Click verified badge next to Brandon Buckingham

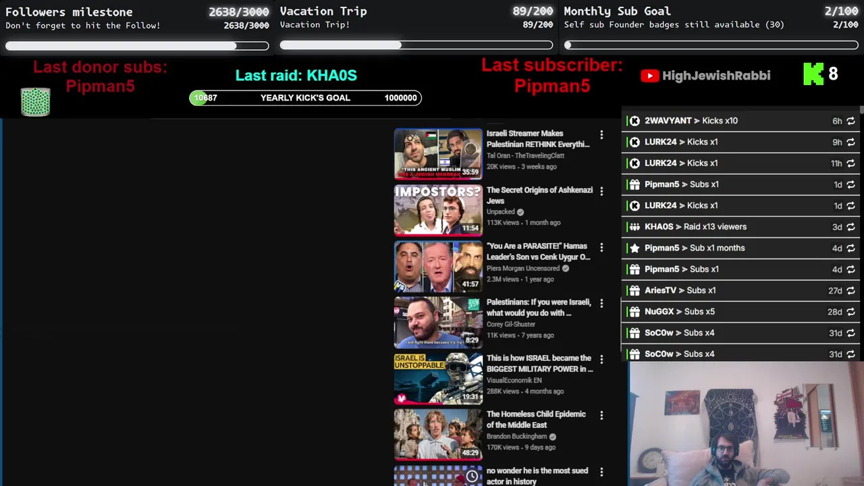point(552,437)
